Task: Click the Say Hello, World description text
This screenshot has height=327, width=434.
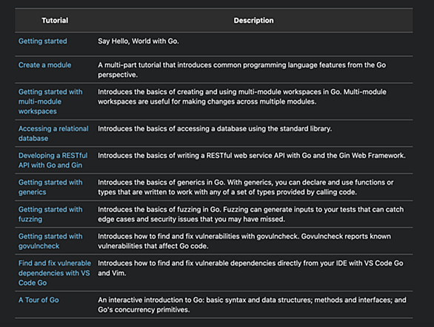Action: [138, 41]
